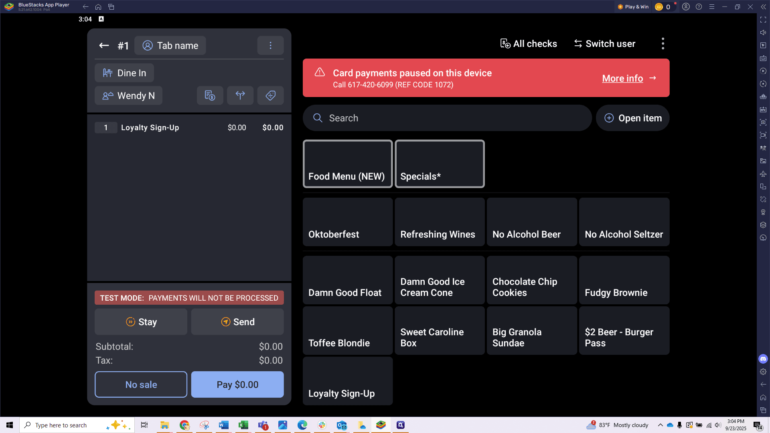Click the BlueStacks volume icon in sidebar

tap(763, 32)
